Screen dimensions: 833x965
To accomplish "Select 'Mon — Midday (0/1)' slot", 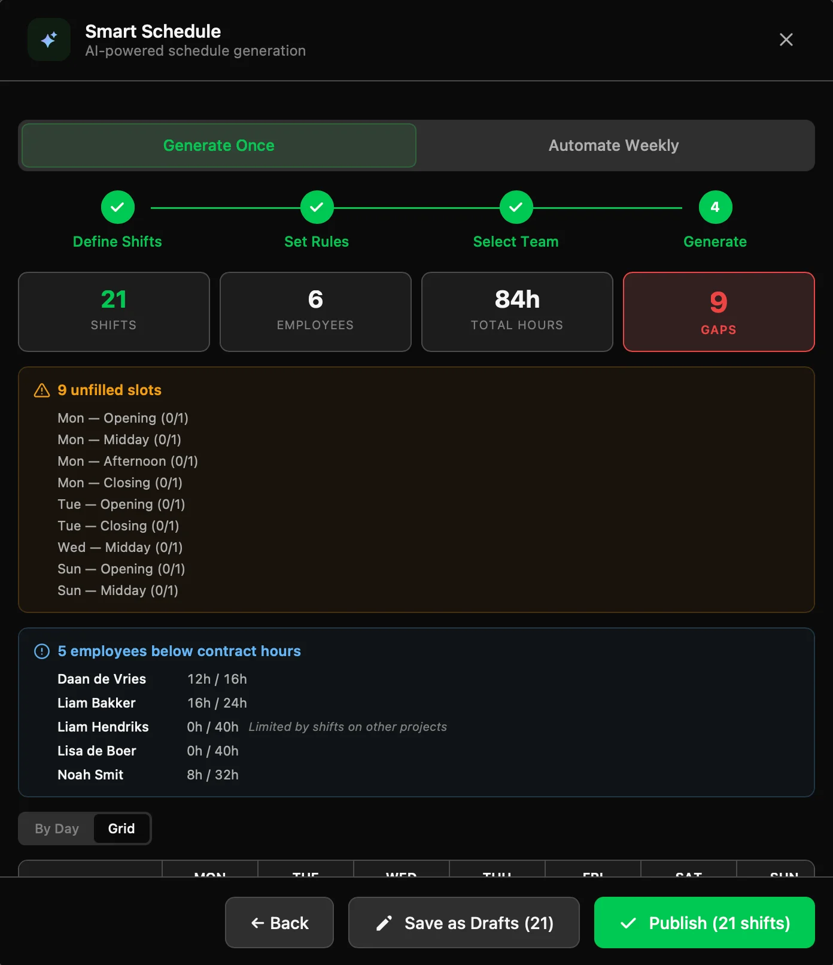I will pyautogui.click(x=119, y=439).
